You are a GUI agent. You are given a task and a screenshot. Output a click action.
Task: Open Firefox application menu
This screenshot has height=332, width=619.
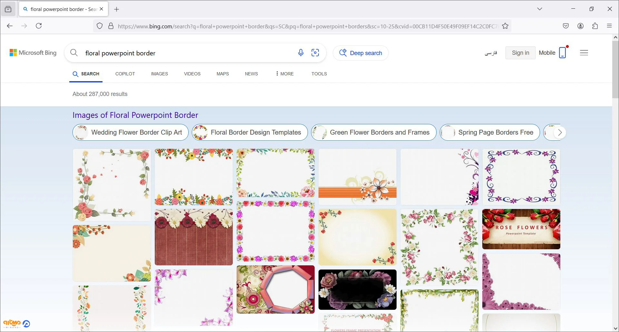[x=609, y=26]
